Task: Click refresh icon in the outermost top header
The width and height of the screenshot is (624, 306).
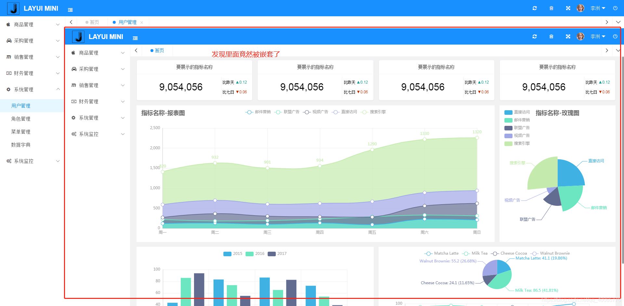Action: tap(535, 8)
